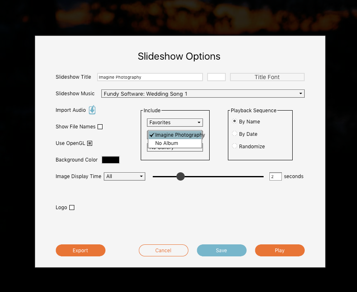Open the Image Display Time All dropdown
Image resolution: width=357 pixels, height=292 pixels.
coord(125,176)
